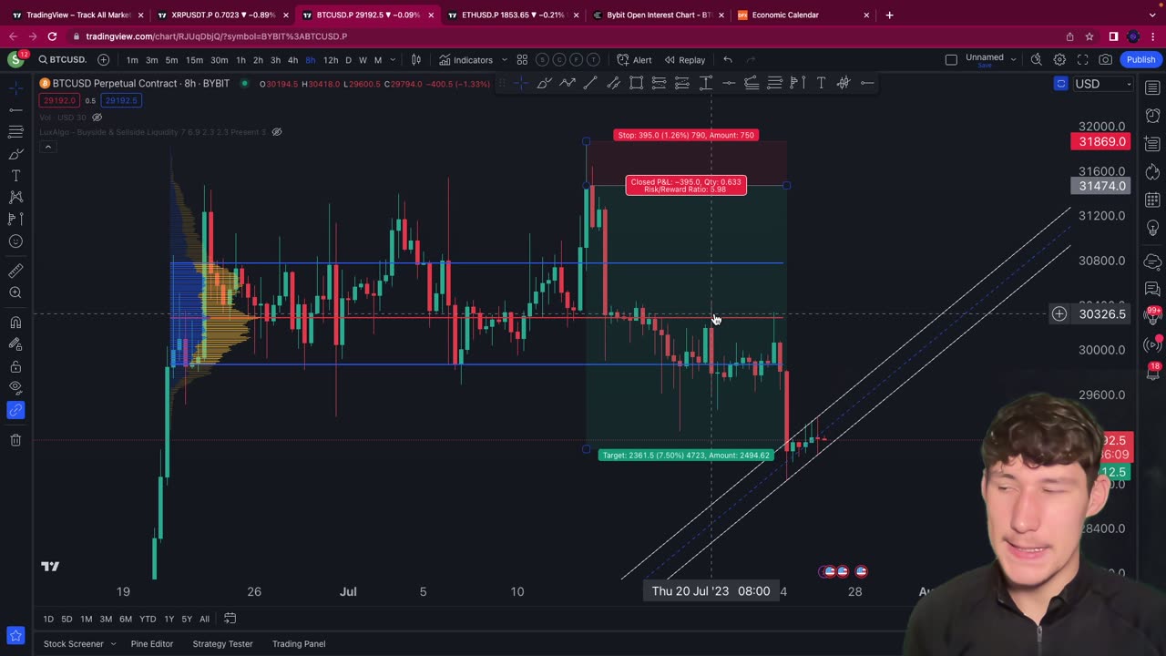This screenshot has width=1166, height=656.
Task: Open quick search icon in top bar
Action: tap(1036, 59)
